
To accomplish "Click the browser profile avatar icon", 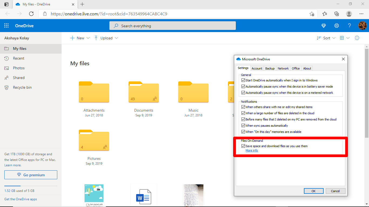I will (349, 14).
